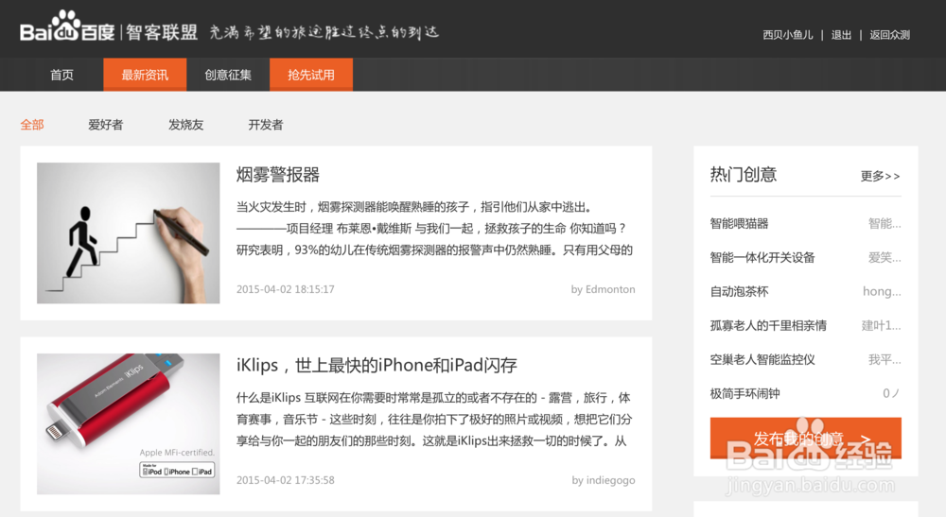The width and height of the screenshot is (946, 517).
Task: Open the staircase drawing thumbnail
Action: (x=129, y=233)
